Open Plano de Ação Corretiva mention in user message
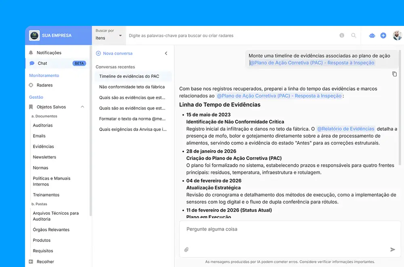 [x=312, y=63]
